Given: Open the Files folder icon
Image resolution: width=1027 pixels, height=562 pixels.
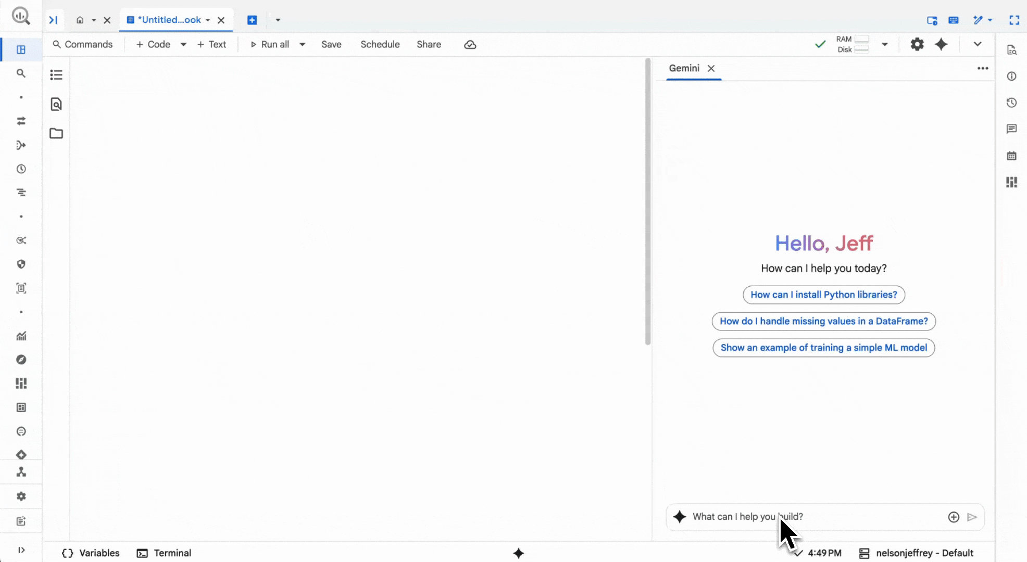Looking at the screenshot, I should [x=56, y=133].
